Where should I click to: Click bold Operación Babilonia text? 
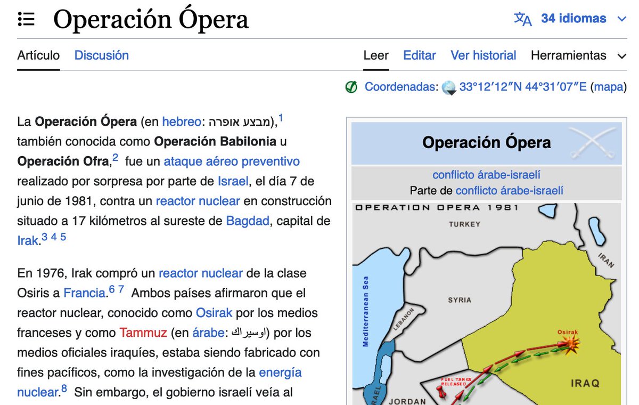tap(215, 141)
